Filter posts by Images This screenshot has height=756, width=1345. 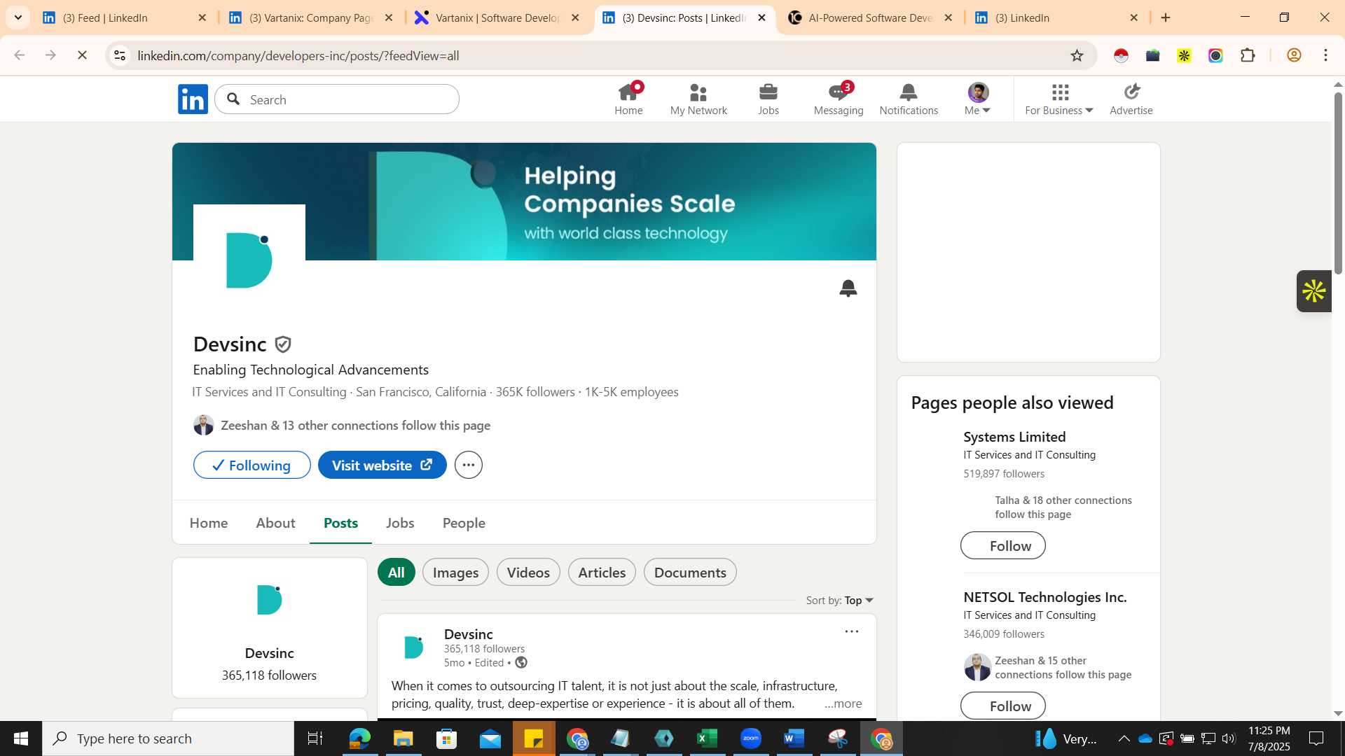click(455, 572)
